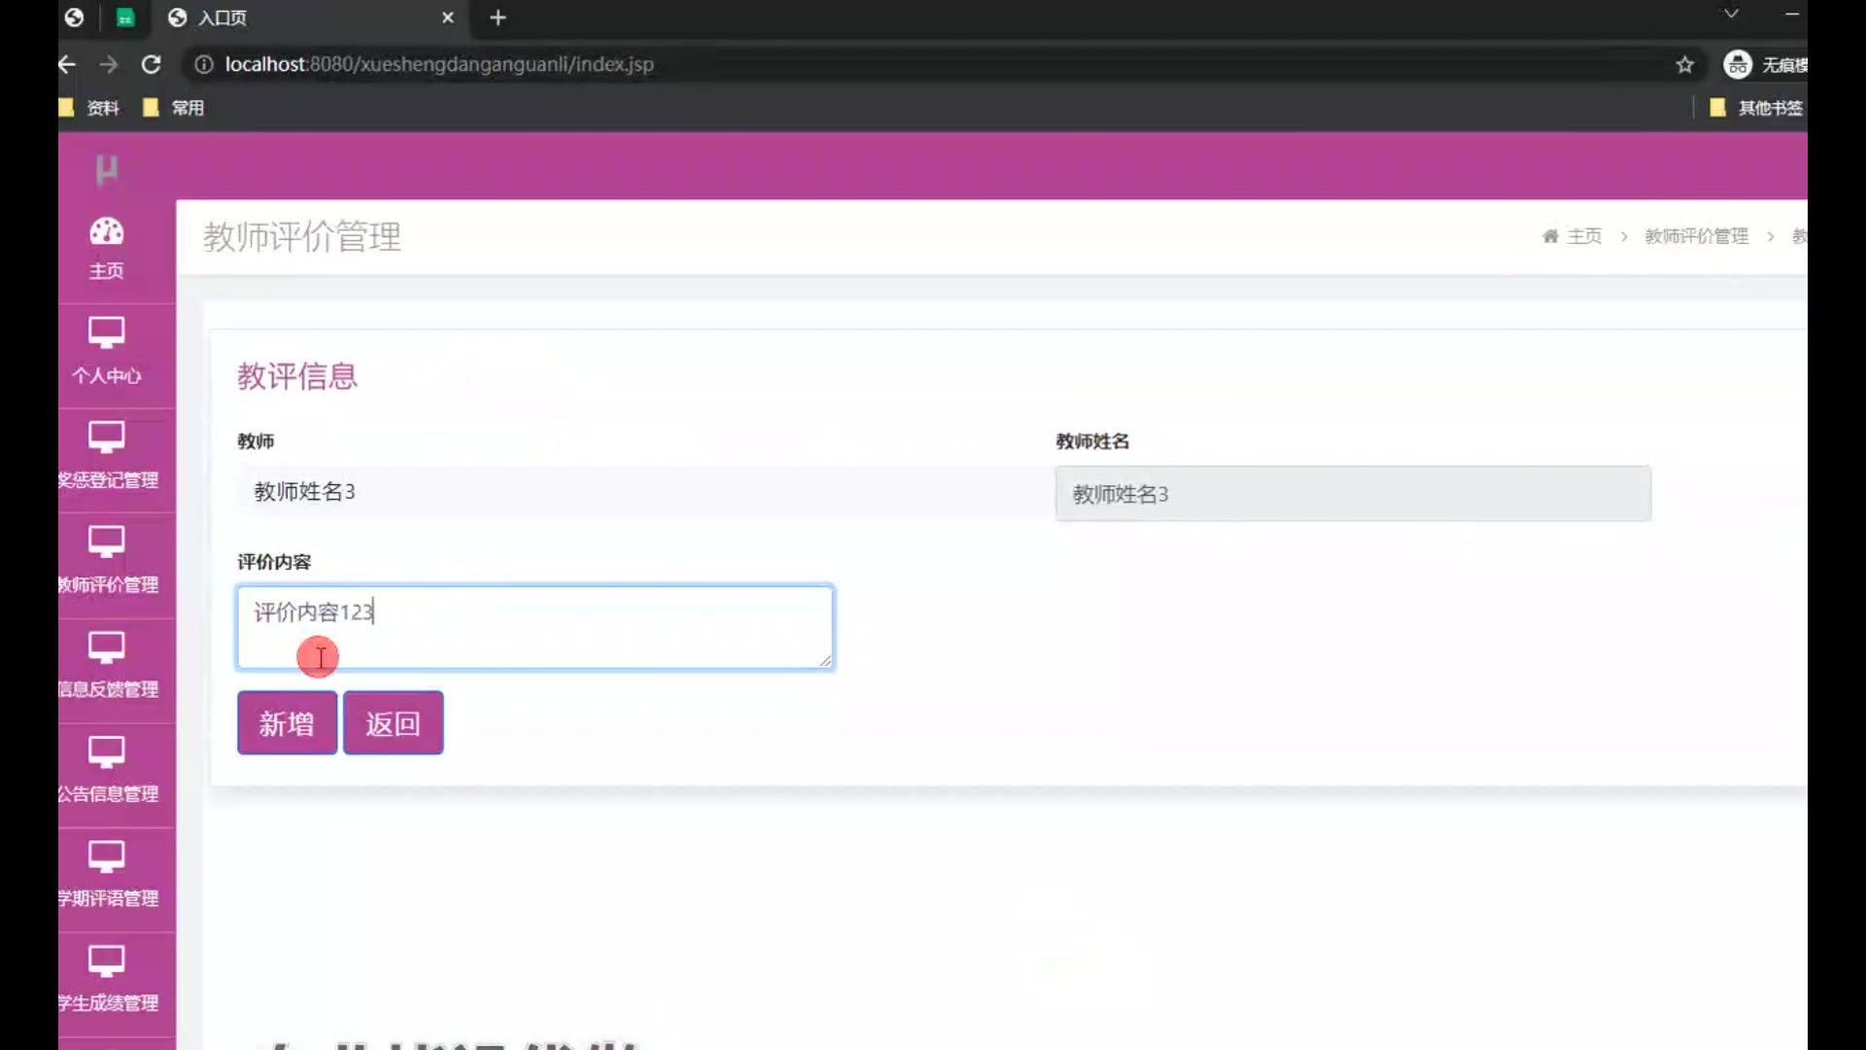Screen dimensions: 1866x1050
Task: Open the 常用 bookmarks folder
Action: 174,108
